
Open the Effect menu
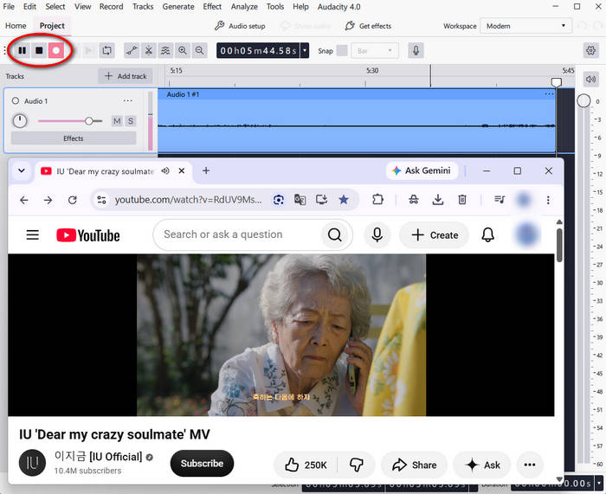click(x=212, y=7)
